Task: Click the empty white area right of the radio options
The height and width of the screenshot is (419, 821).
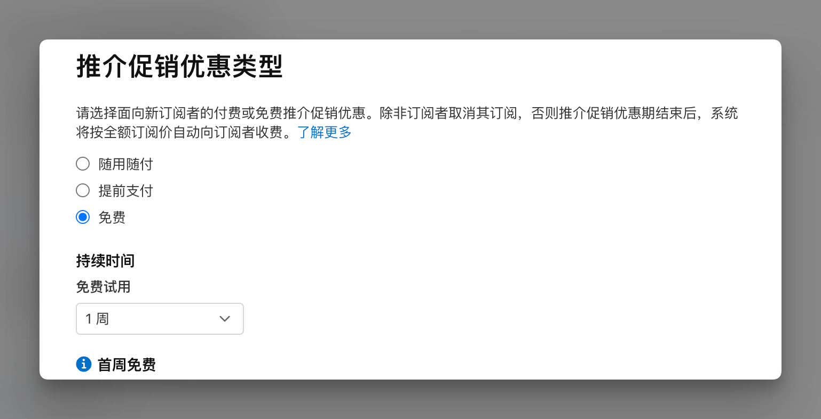Action: pyautogui.click(x=480, y=191)
